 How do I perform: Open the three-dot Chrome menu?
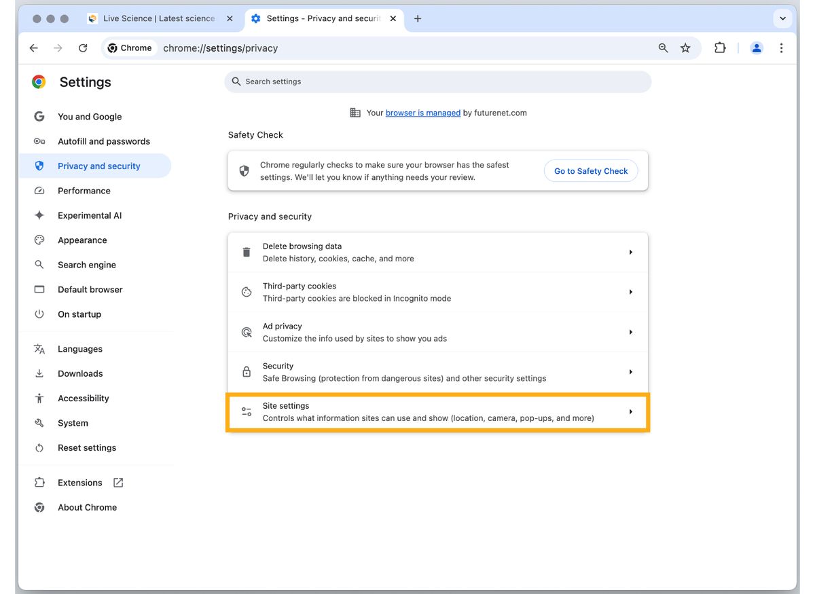[782, 48]
